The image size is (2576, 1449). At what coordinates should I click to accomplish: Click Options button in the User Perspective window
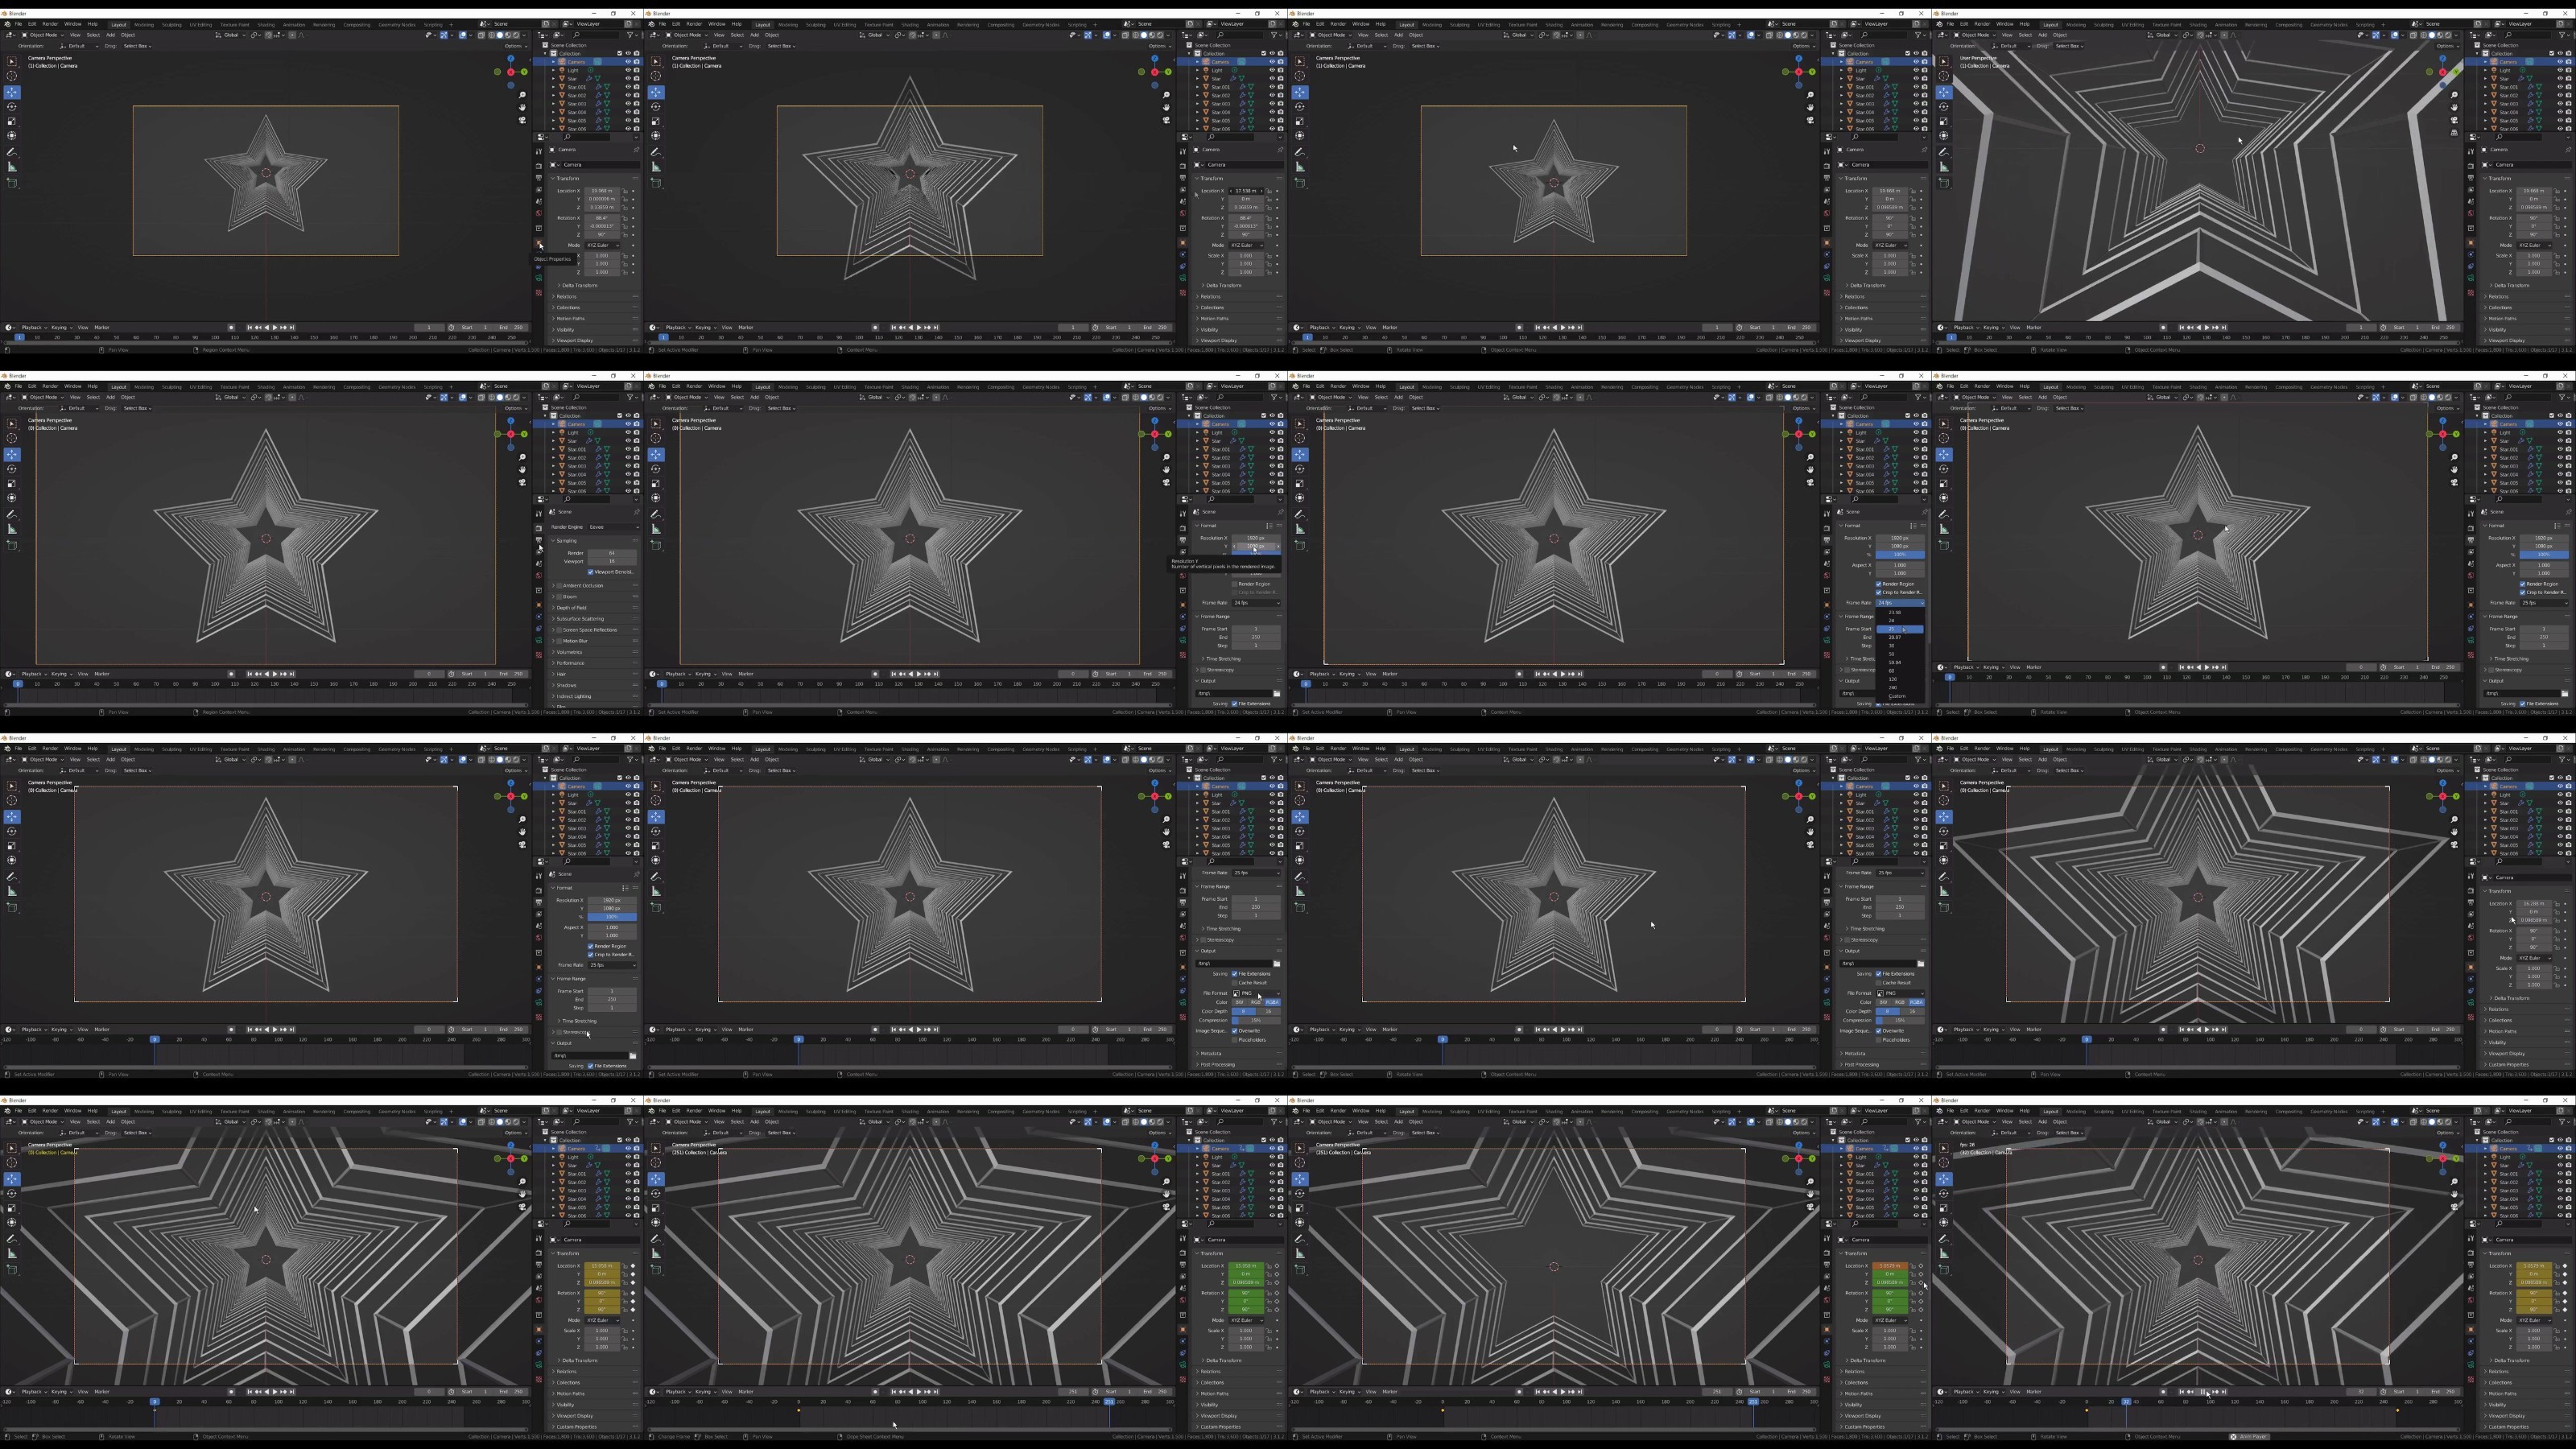pos(2447,46)
